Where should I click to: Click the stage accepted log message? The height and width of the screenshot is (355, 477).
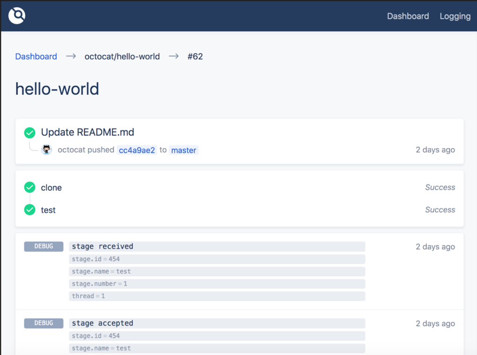[x=217, y=323]
